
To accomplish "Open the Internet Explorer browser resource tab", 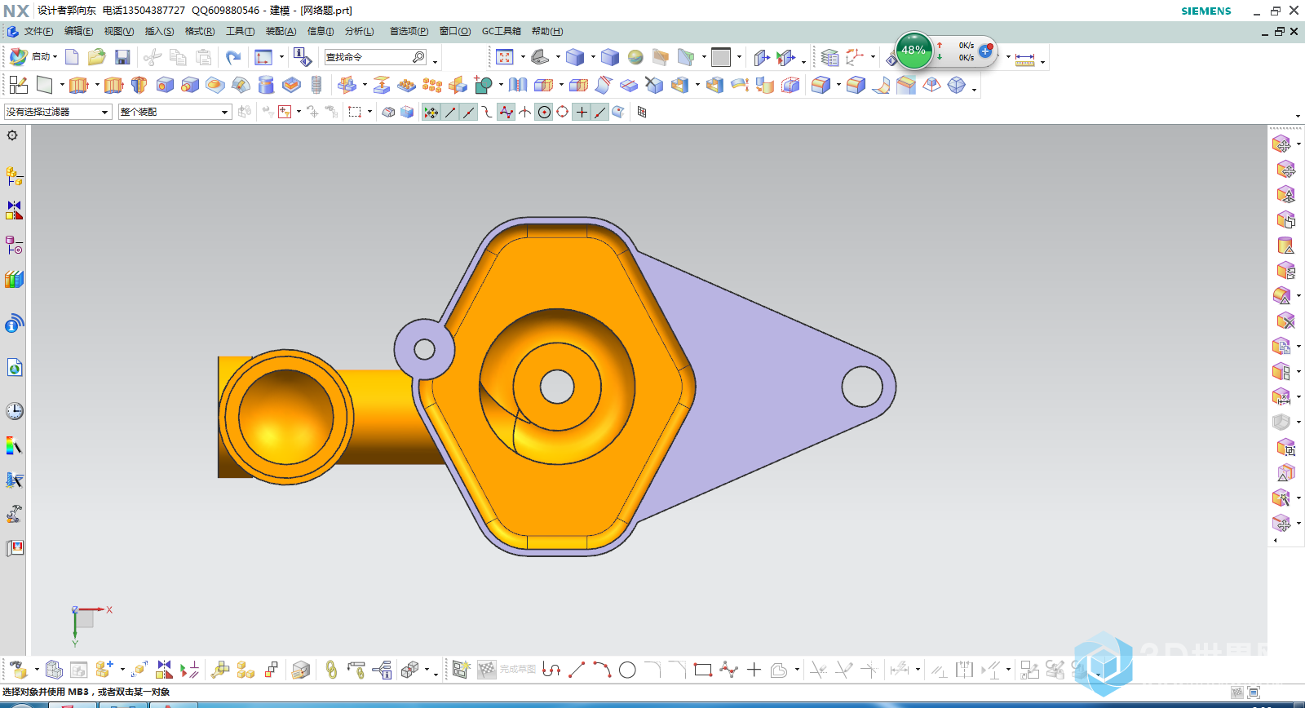I will [15, 368].
